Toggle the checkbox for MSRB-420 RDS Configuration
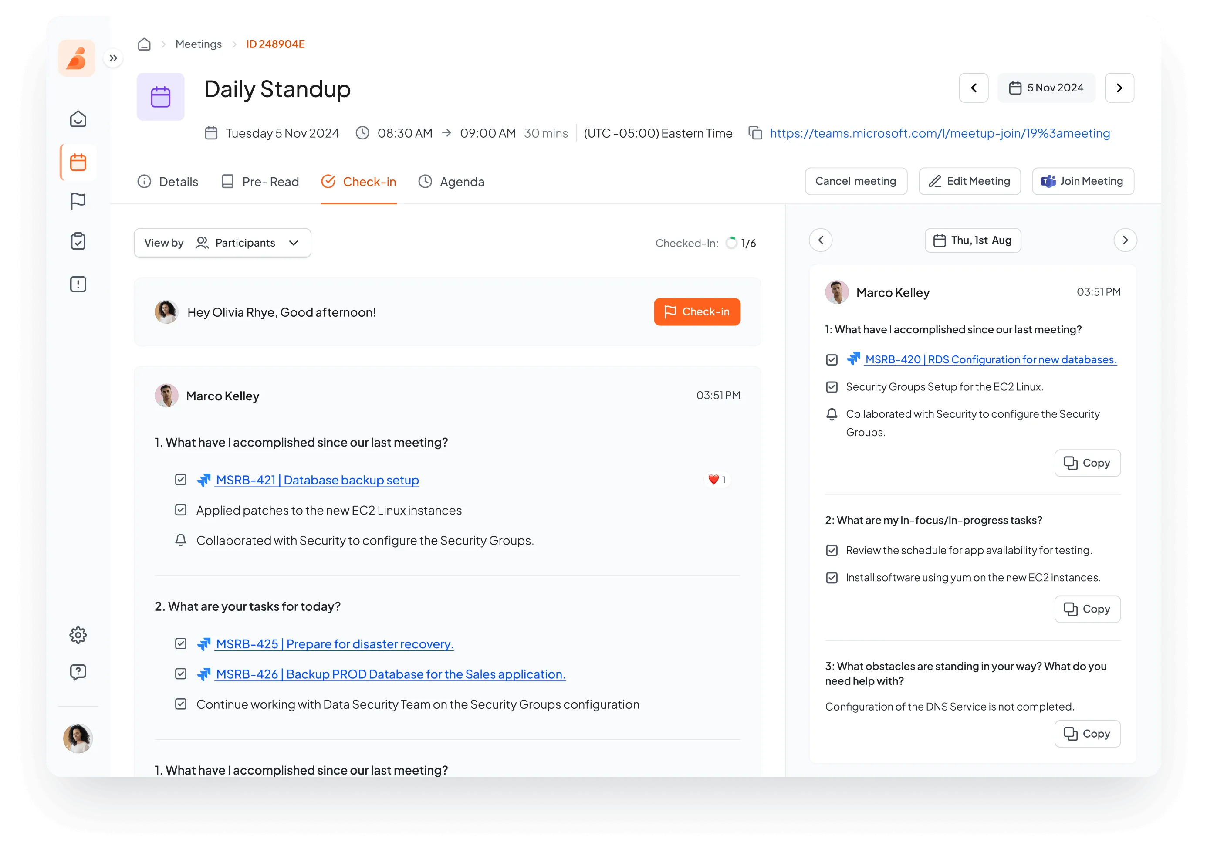Viewport: 1207px width, 853px height. tap(832, 360)
